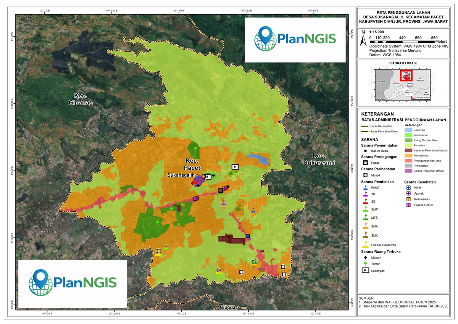
Task: Click the Klinik legend icon
Action: tap(408, 188)
